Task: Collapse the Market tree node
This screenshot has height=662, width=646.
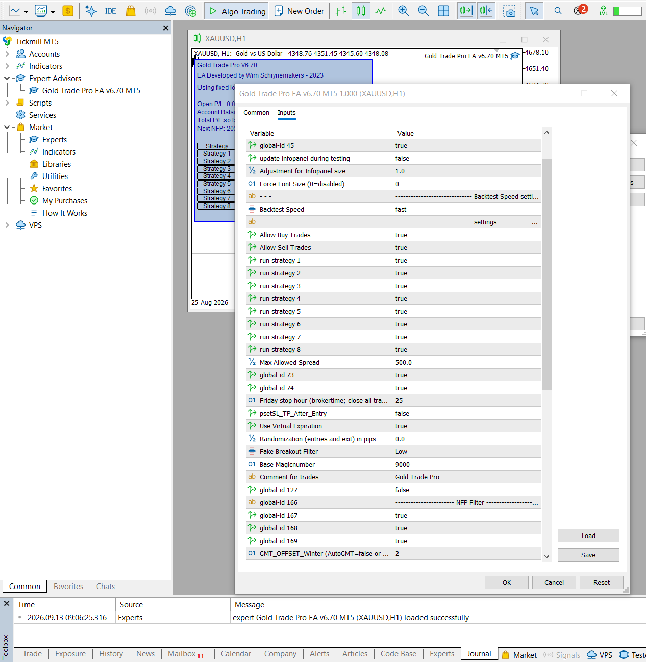Action: [7, 127]
